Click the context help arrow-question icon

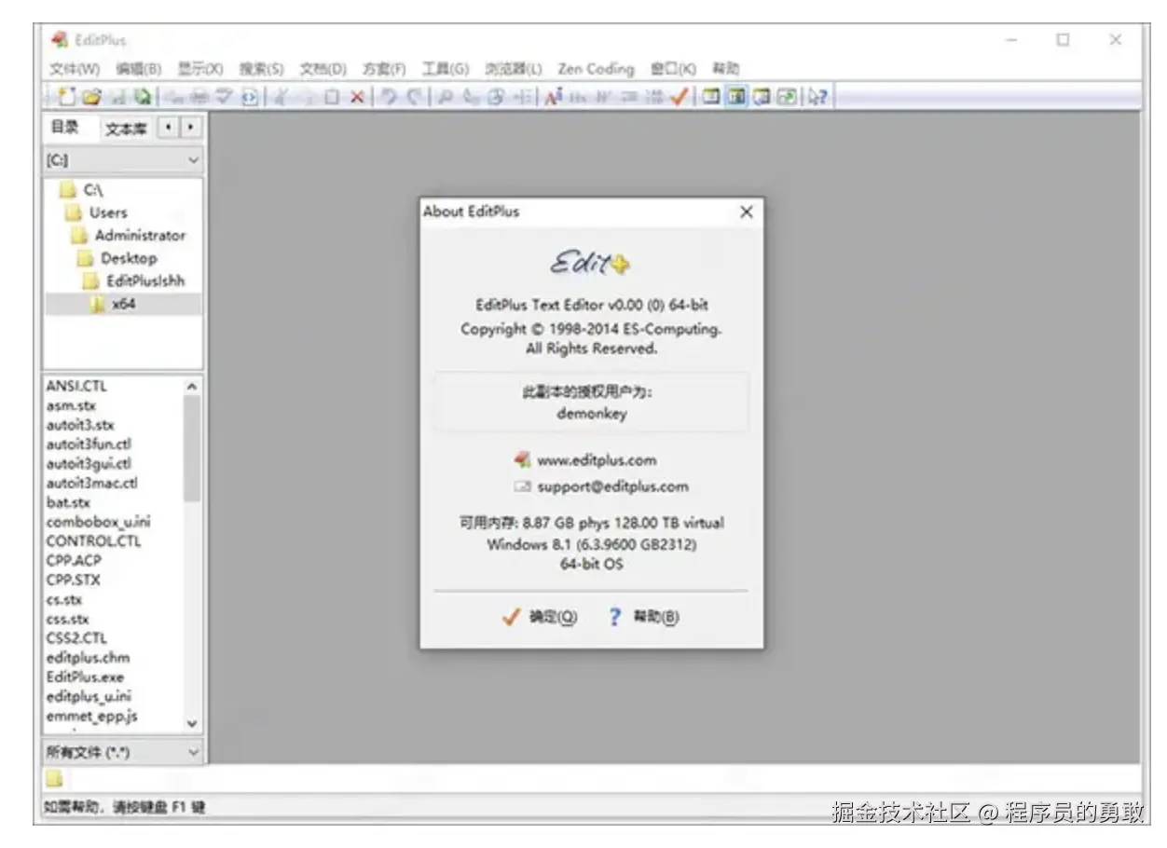817,96
